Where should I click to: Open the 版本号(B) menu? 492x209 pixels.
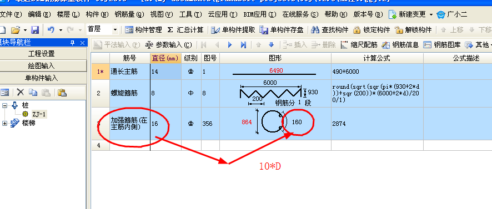point(368,14)
